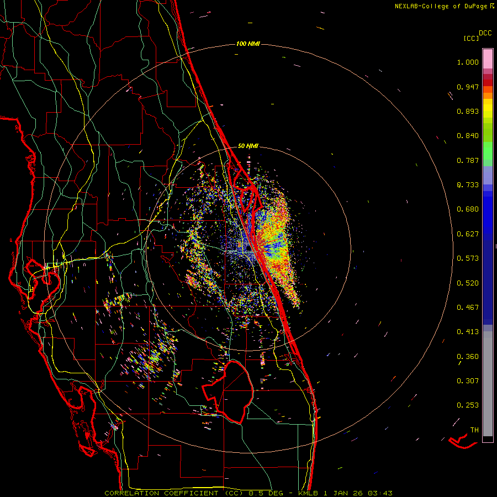Screen dimensions: 497x497
Task: Click the NEXLAB-College of DuPage header text
Action: click(441, 6)
